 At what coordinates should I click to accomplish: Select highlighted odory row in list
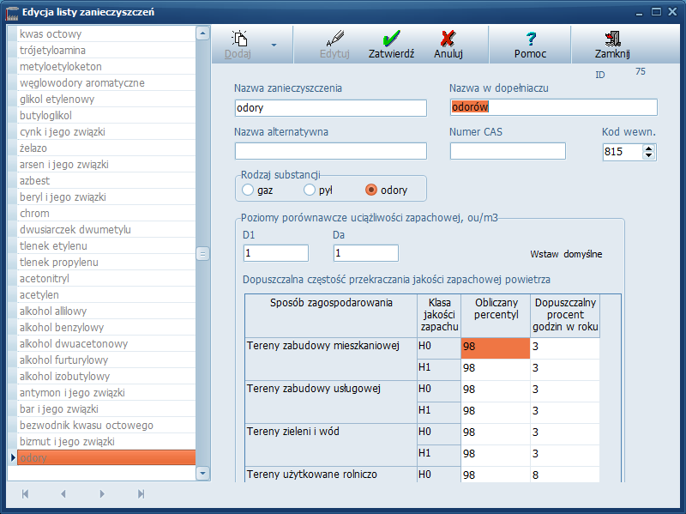106,458
